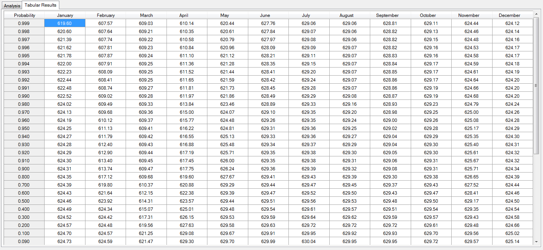Image resolution: width=543 pixels, height=250 pixels.
Task: Select the April column header
Action: (183, 15)
